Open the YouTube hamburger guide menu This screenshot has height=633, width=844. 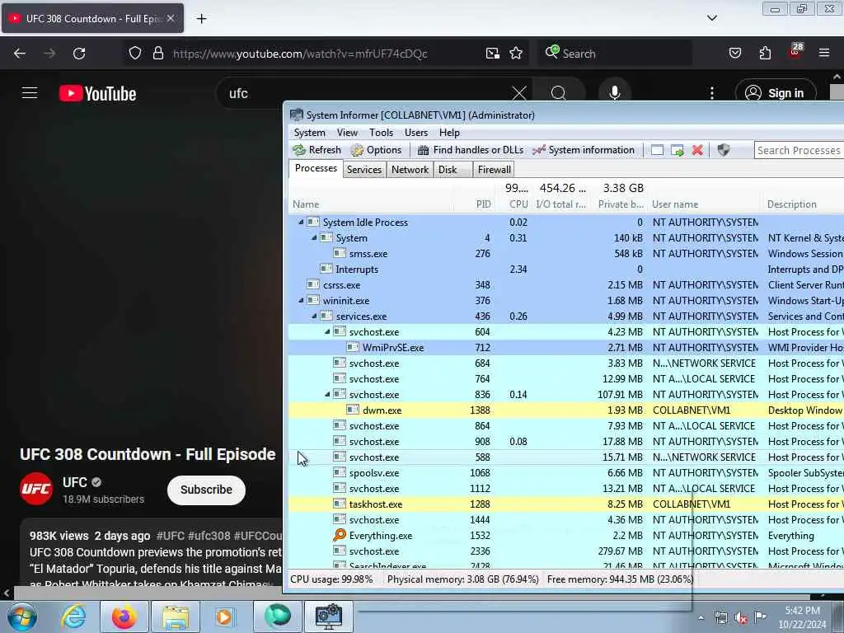tap(30, 93)
